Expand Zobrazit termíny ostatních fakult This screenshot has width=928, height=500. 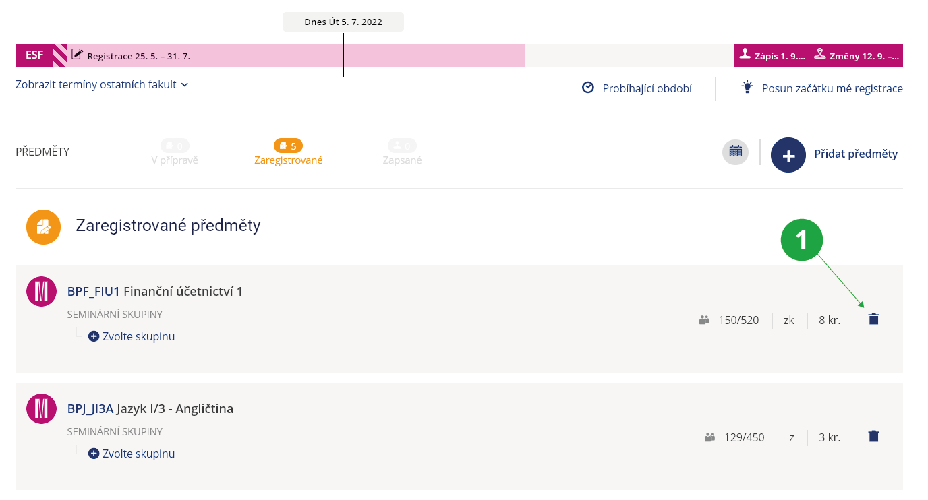102,84
